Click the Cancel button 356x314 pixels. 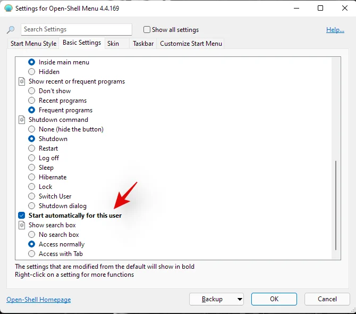[x=327, y=299]
